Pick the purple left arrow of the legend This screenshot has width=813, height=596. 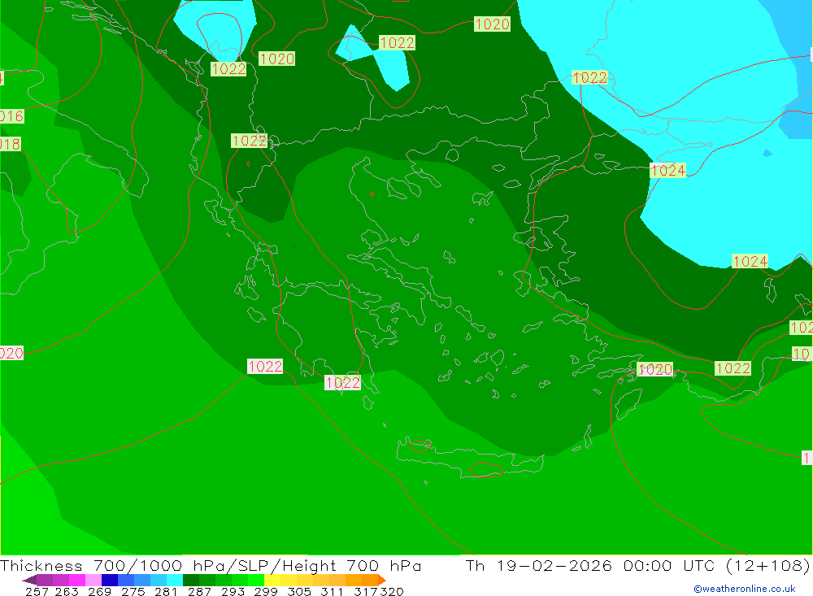pyautogui.click(x=29, y=580)
